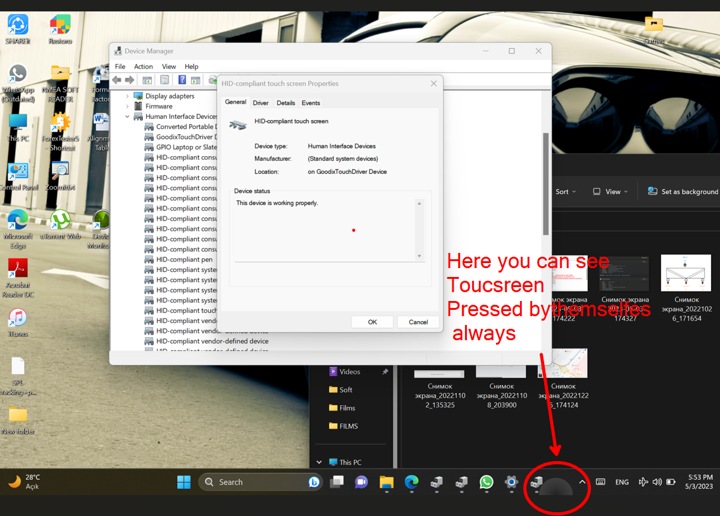Click OK in the Properties dialog
The image size is (720, 516).
click(372, 322)
